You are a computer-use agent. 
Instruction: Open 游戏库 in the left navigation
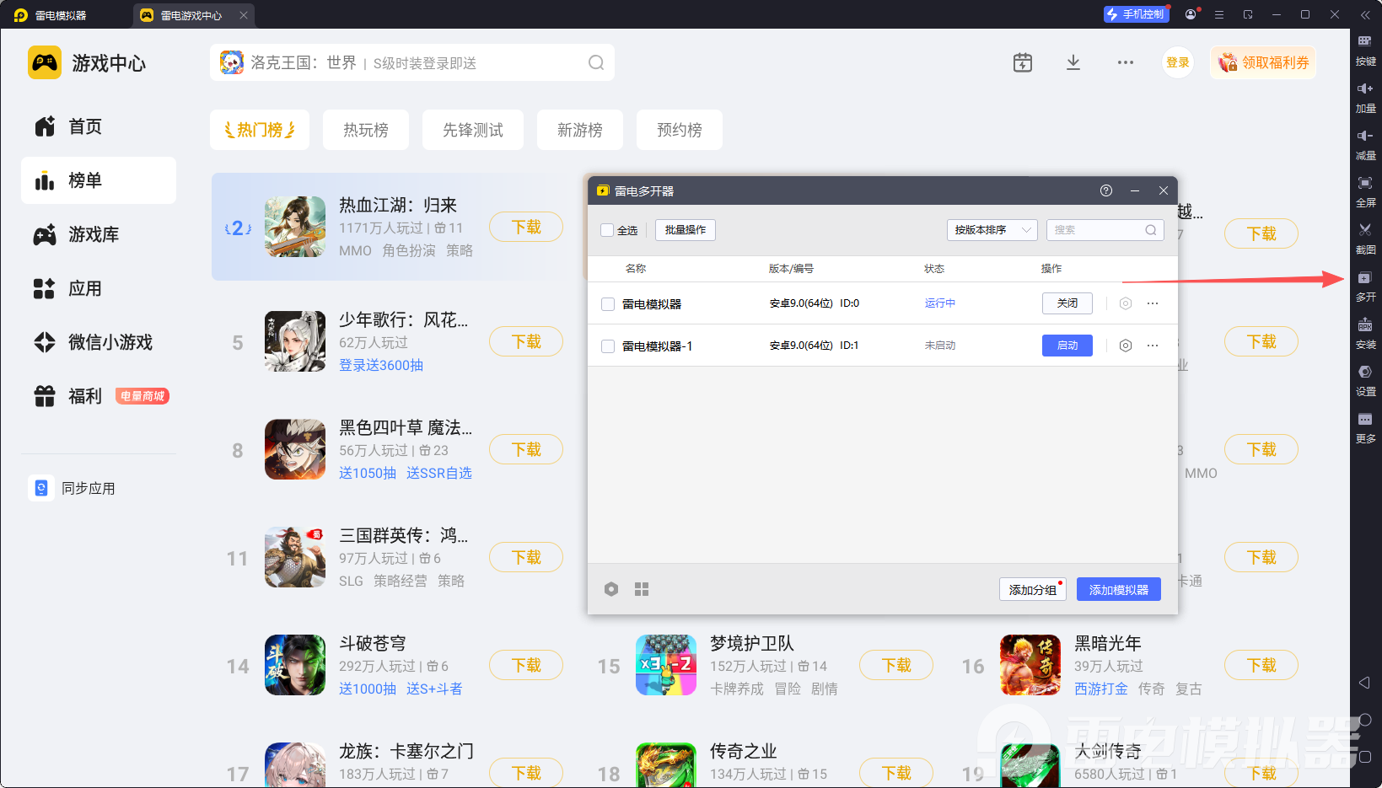coord(99,234)
